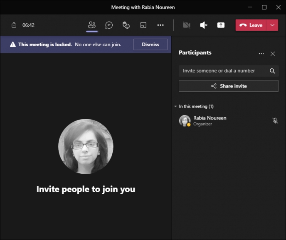This screenshot has width=286, height=240.
Task: Expand the Leave button dropdown arrow
Action: point(272,25)
